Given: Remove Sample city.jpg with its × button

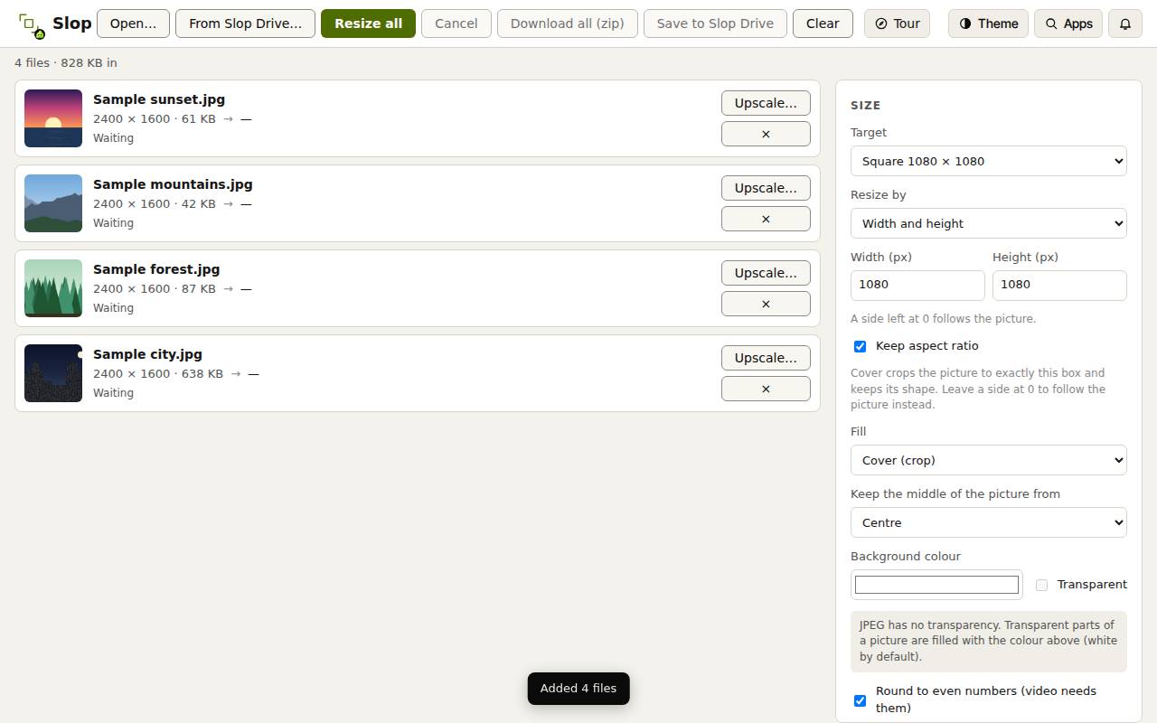Looking at the screenshot, I should click(766, 389).
